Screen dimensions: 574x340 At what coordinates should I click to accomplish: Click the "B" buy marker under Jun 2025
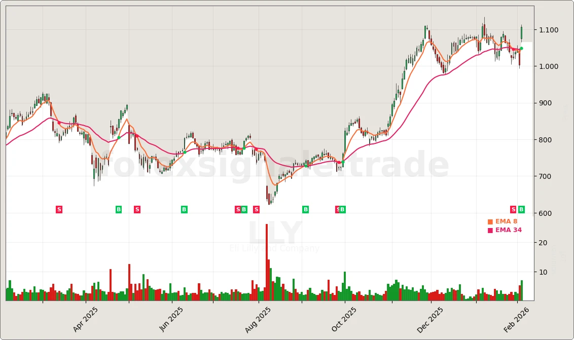(184, 209)
